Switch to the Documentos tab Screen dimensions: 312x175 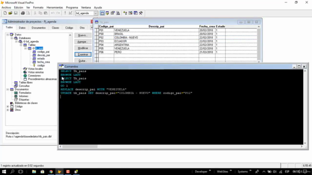39,28
